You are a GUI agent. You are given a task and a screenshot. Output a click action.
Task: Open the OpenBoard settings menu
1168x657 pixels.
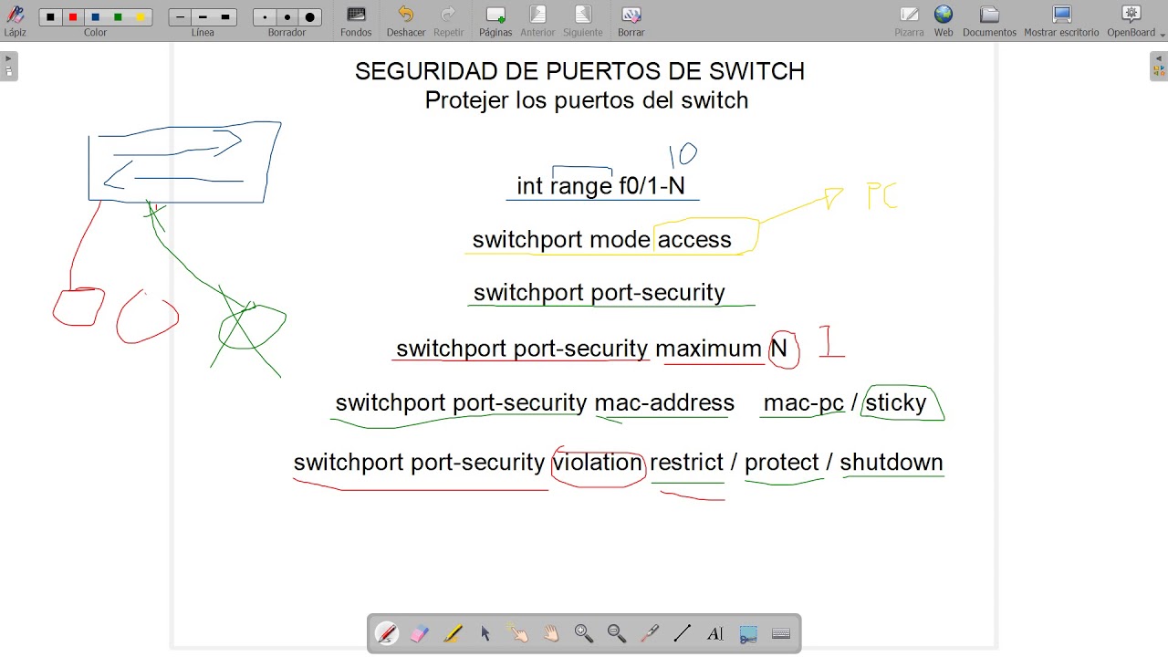pos(1131,20)
